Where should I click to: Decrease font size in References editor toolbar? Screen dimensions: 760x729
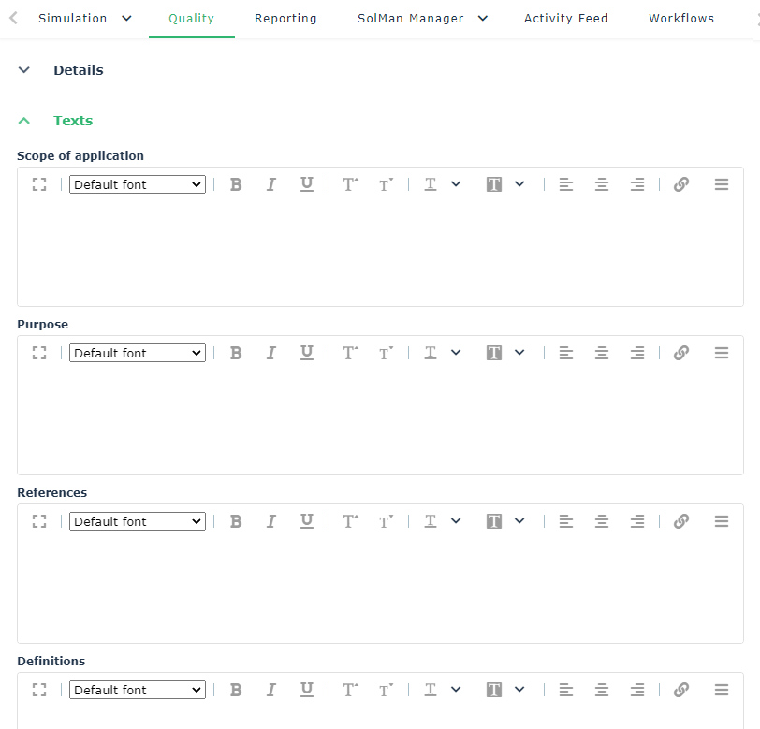pos(386,521)
